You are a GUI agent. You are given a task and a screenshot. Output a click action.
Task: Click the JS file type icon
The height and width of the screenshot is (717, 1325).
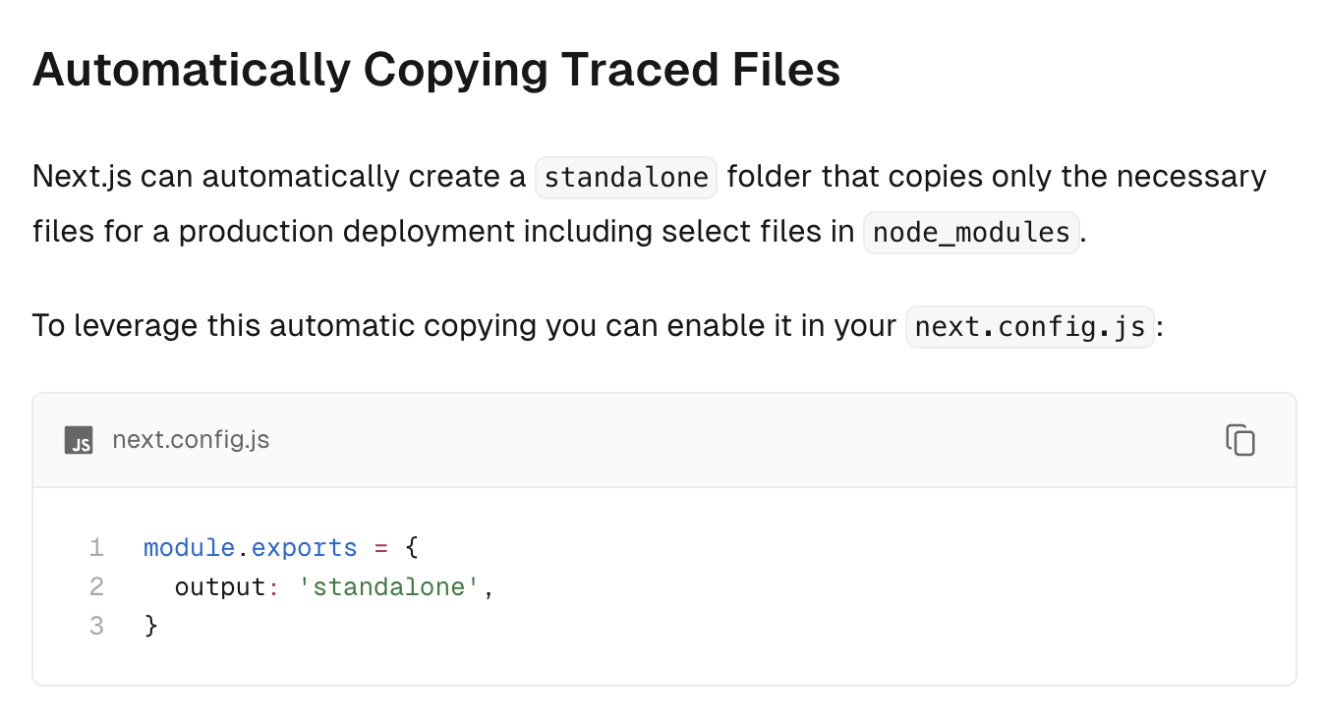click(79, 440)
